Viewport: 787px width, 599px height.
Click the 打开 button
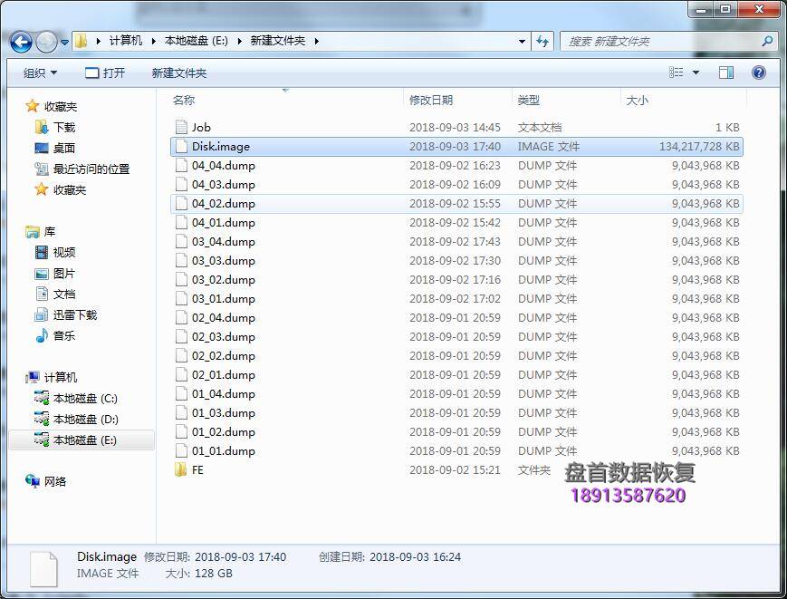point(108,72)
